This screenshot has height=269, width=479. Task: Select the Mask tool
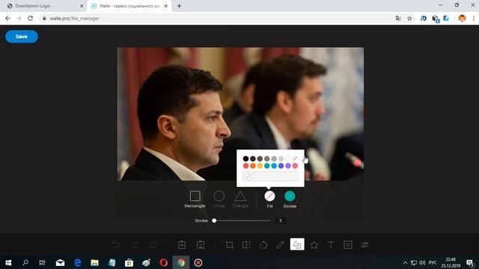[347, 244]
